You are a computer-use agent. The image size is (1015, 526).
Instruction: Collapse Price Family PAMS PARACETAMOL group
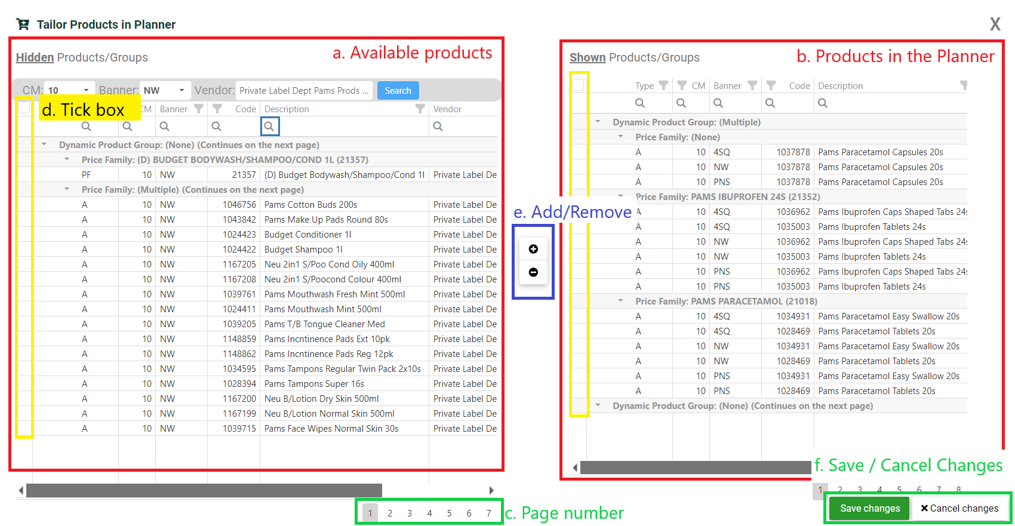[621, 301]
